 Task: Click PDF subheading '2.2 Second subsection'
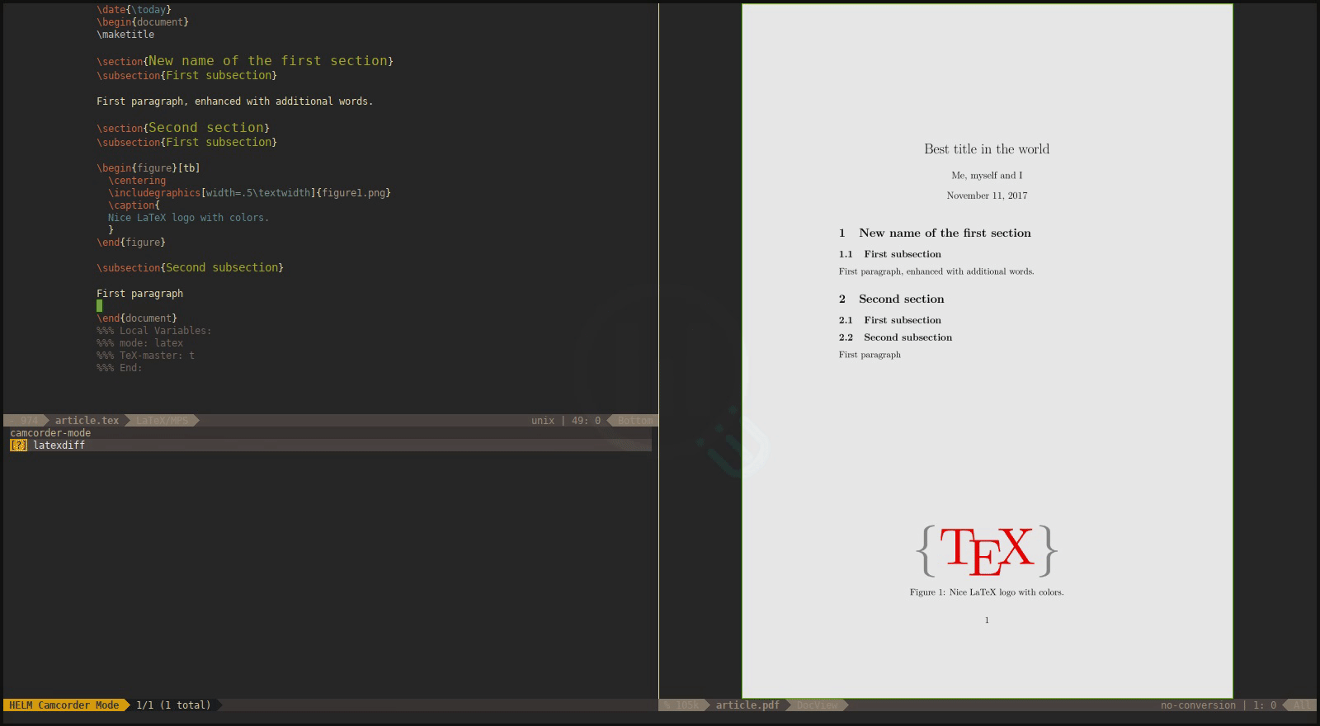[x=895, y=337]
